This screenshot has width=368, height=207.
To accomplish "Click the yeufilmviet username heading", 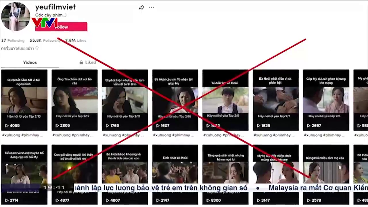I will (x=55, y=7).
